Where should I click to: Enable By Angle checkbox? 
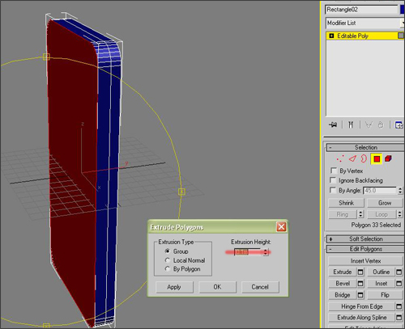[334, 190]
